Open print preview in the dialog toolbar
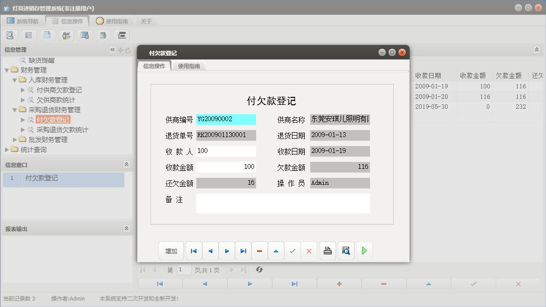 pos(345,250)
